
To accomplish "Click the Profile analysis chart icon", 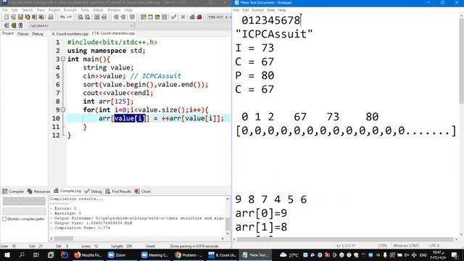I will pyautogui.click(x=192, y=17).
